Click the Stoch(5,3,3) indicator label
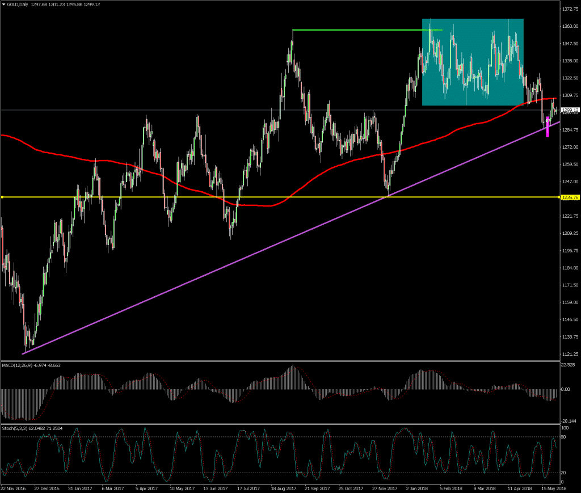This screenshot has height=493, width=581. point(31,428)
